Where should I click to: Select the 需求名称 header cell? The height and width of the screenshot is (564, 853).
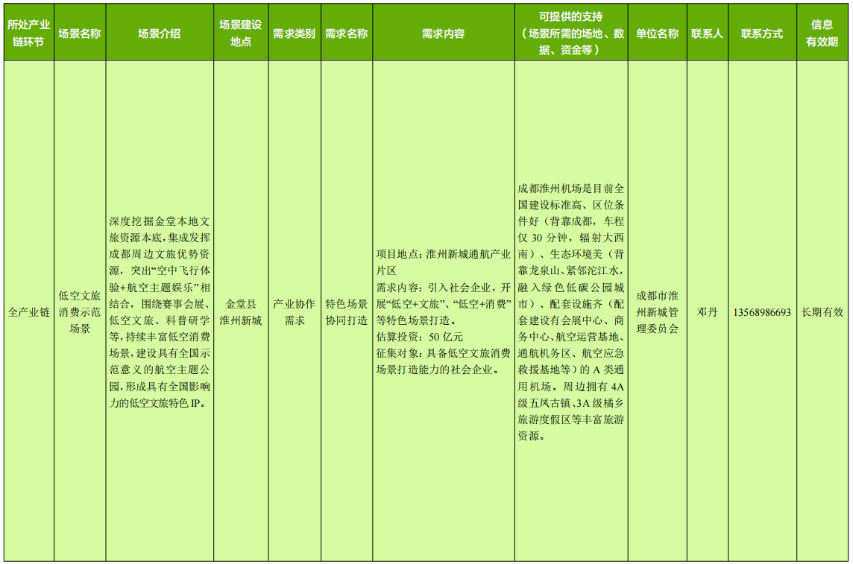tap(346, 34)
